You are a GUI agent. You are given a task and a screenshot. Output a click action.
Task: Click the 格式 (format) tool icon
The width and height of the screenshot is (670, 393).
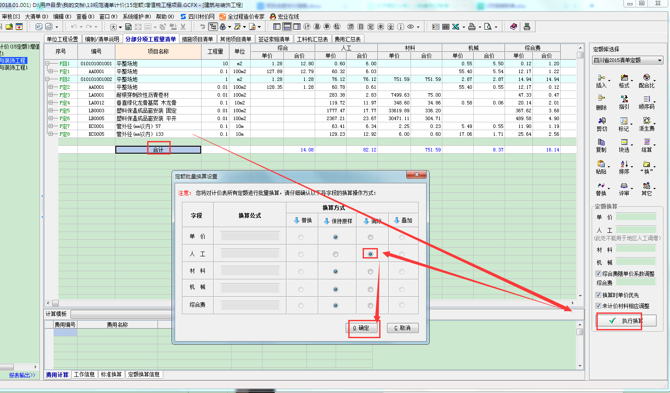coord(624,78)
